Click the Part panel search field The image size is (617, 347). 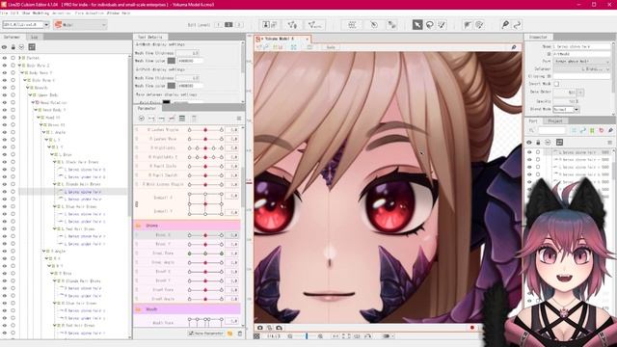pos(551,131)
